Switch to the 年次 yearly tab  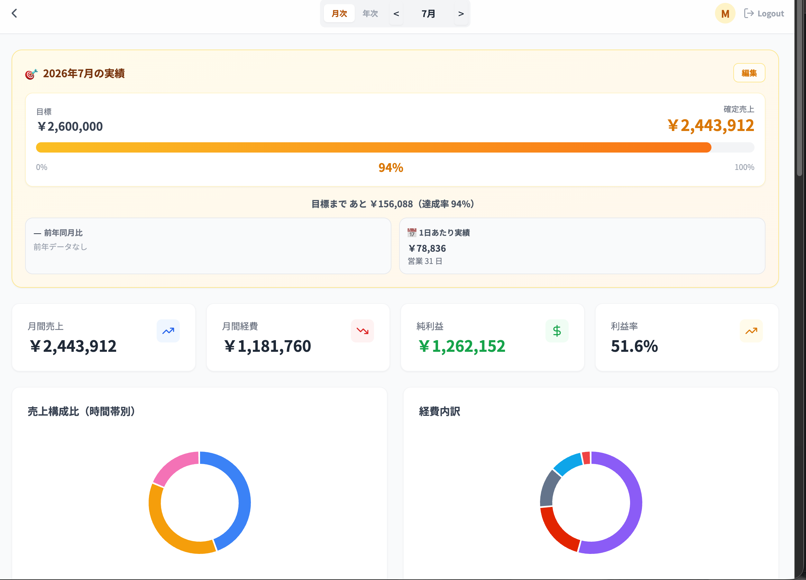pyautogui.click(x=370, y=14)
